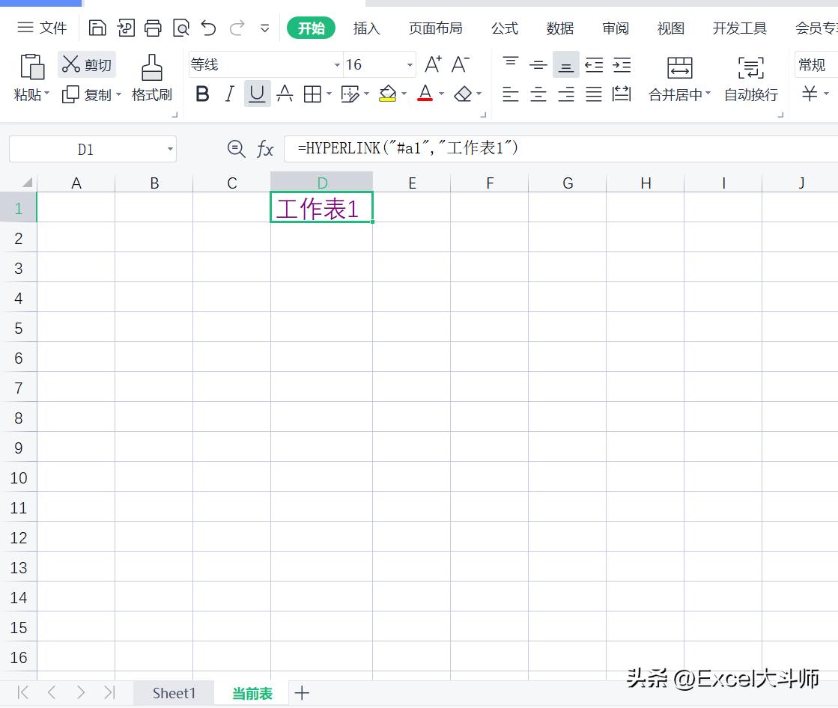Follow the 工作表1 hyperlink in cell D1
This screenshot has height=708, width=838.
coord(321,208)
